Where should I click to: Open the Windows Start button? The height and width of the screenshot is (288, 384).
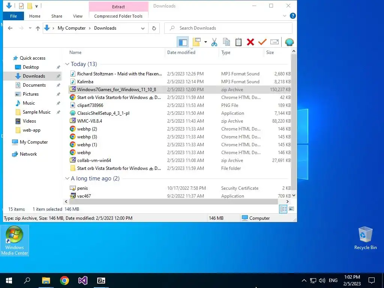point(9,280)
